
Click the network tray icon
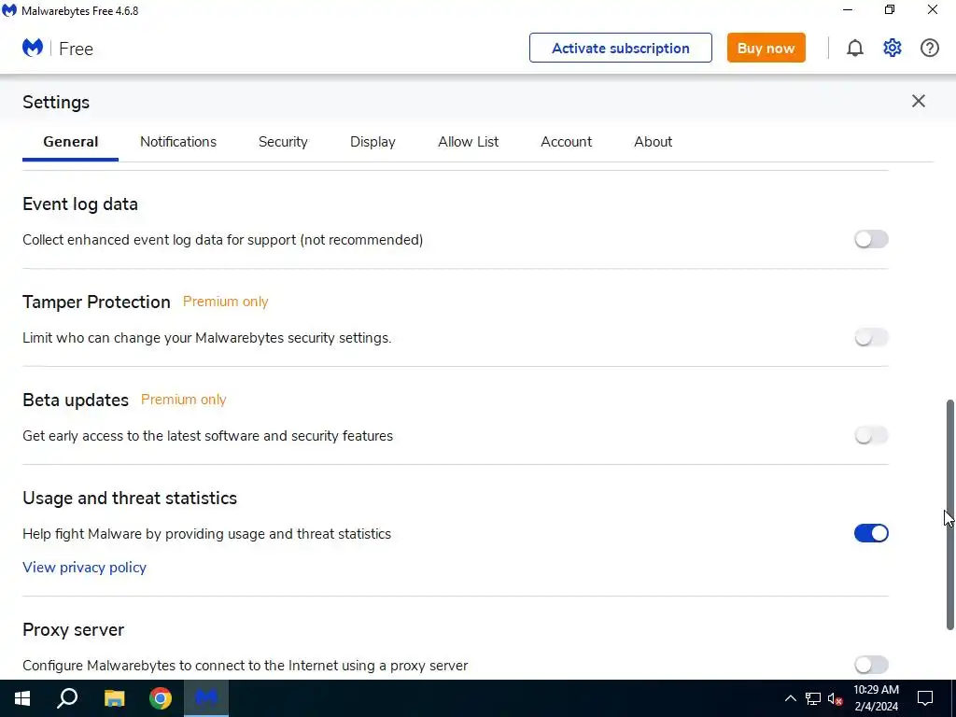point(813,698)
